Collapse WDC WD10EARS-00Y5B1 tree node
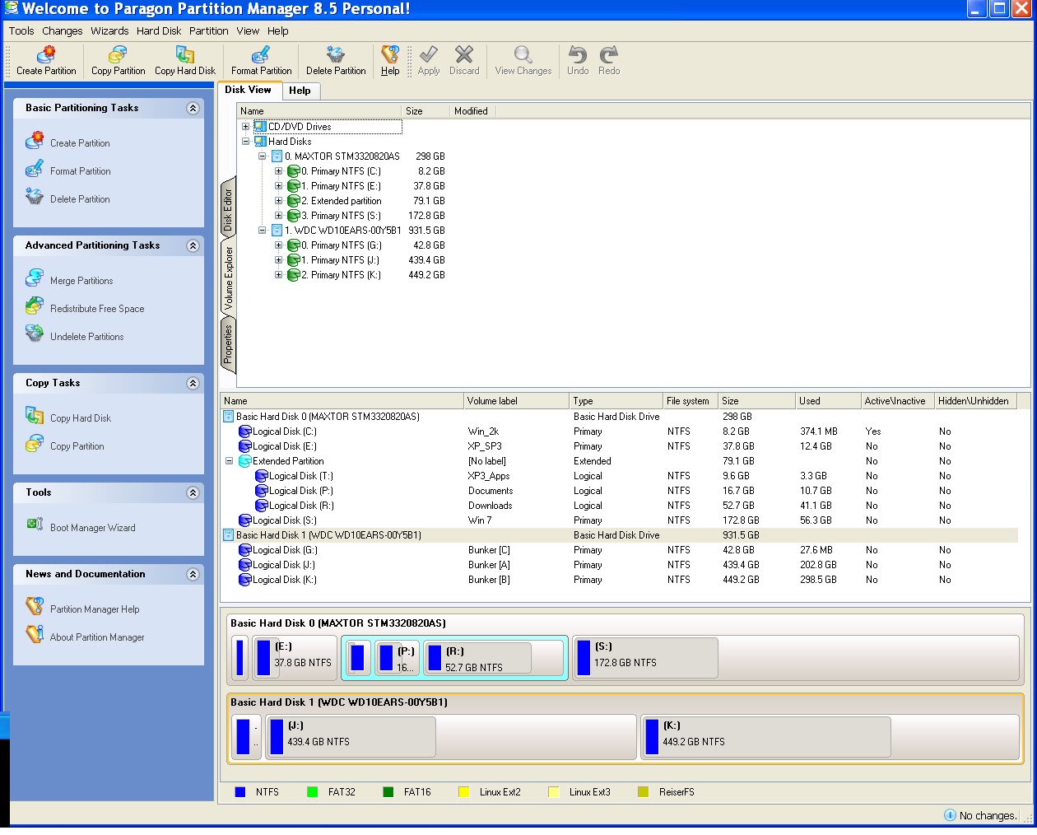This screenshot has height=835, width=1037. 262,231
